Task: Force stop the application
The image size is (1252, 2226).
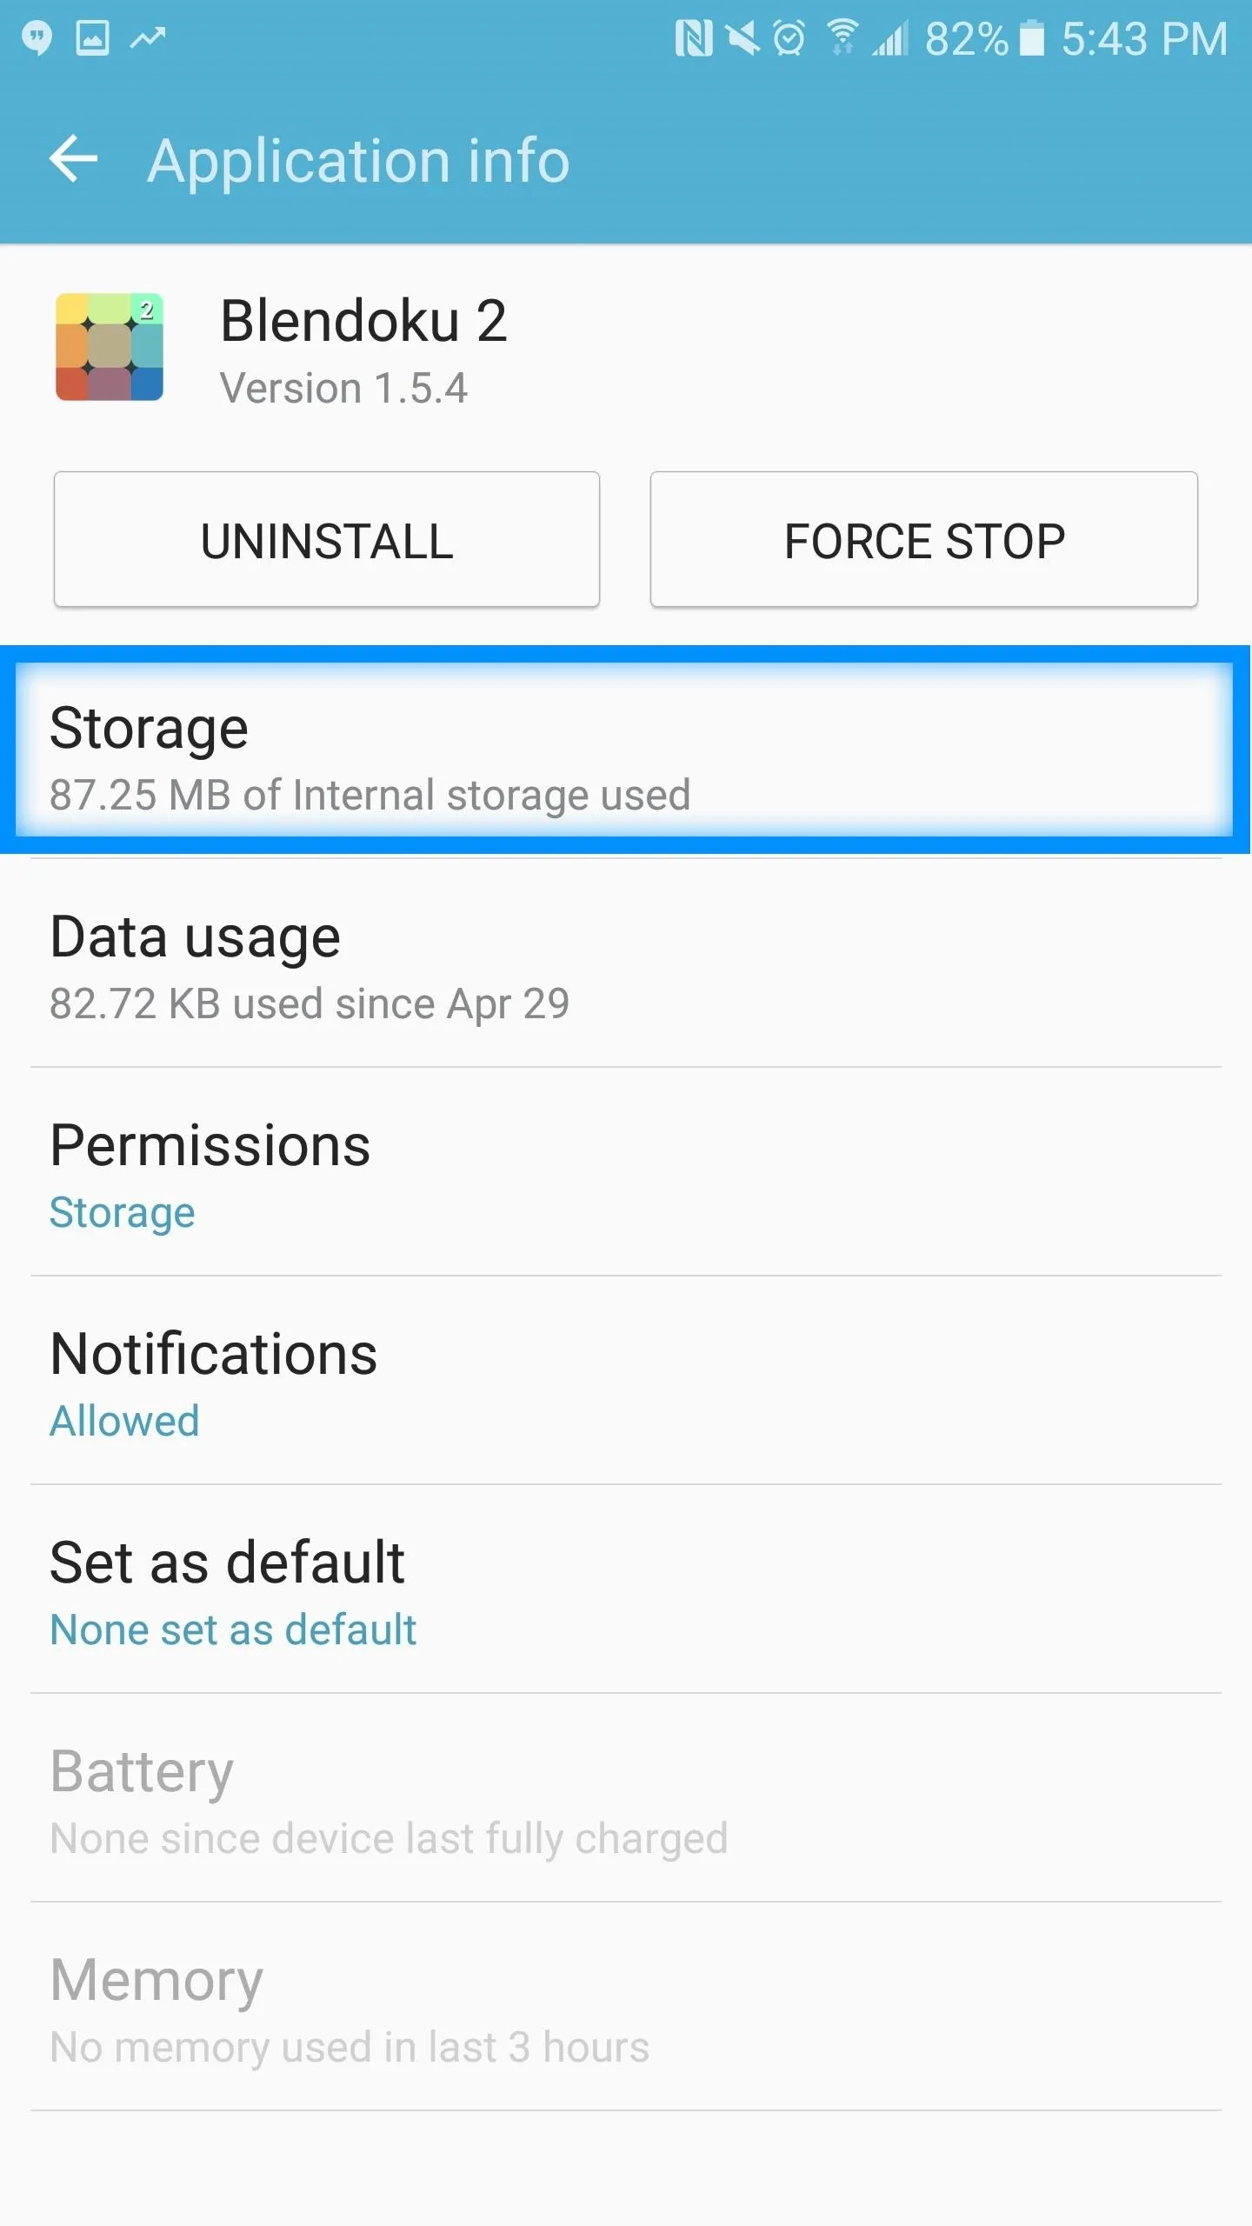Action: coord(924,539)
